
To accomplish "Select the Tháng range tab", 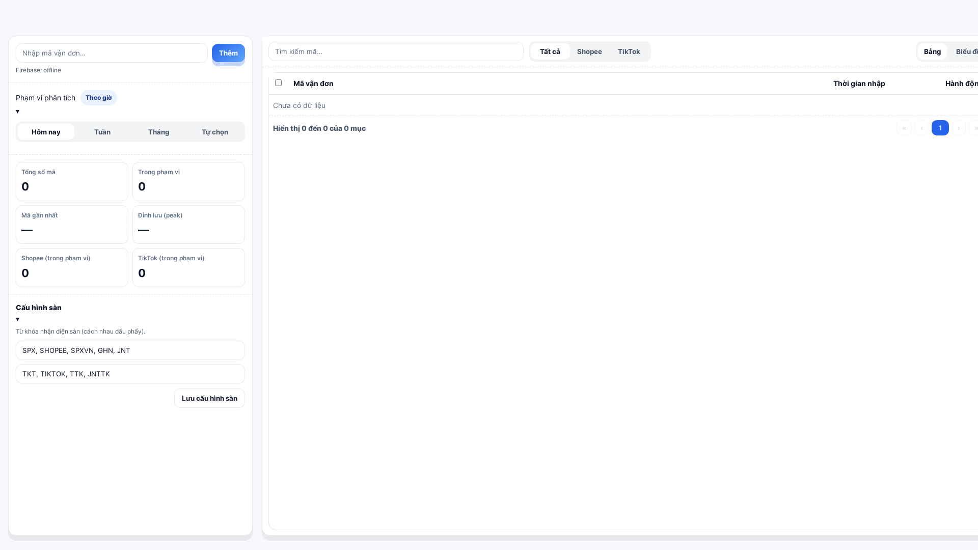I will (158, 132).
